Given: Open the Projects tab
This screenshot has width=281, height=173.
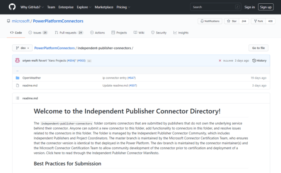Looking at the screenshot, I should coord(119,33).
